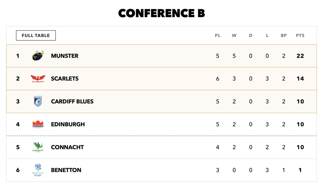The height and width of the screenshot is (190, 324).
Task: Click the Connacht team name
Action: tap(67, 147)
